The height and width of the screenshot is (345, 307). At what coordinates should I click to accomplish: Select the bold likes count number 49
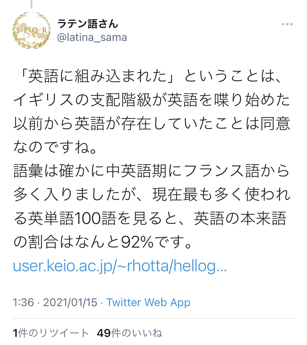104,333
